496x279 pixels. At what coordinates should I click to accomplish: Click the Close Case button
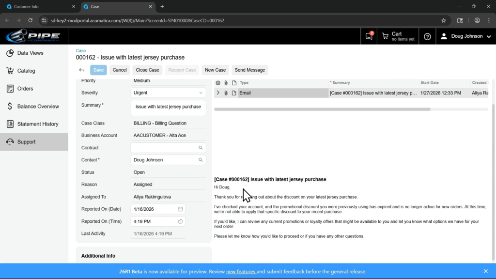click(147, 70)
